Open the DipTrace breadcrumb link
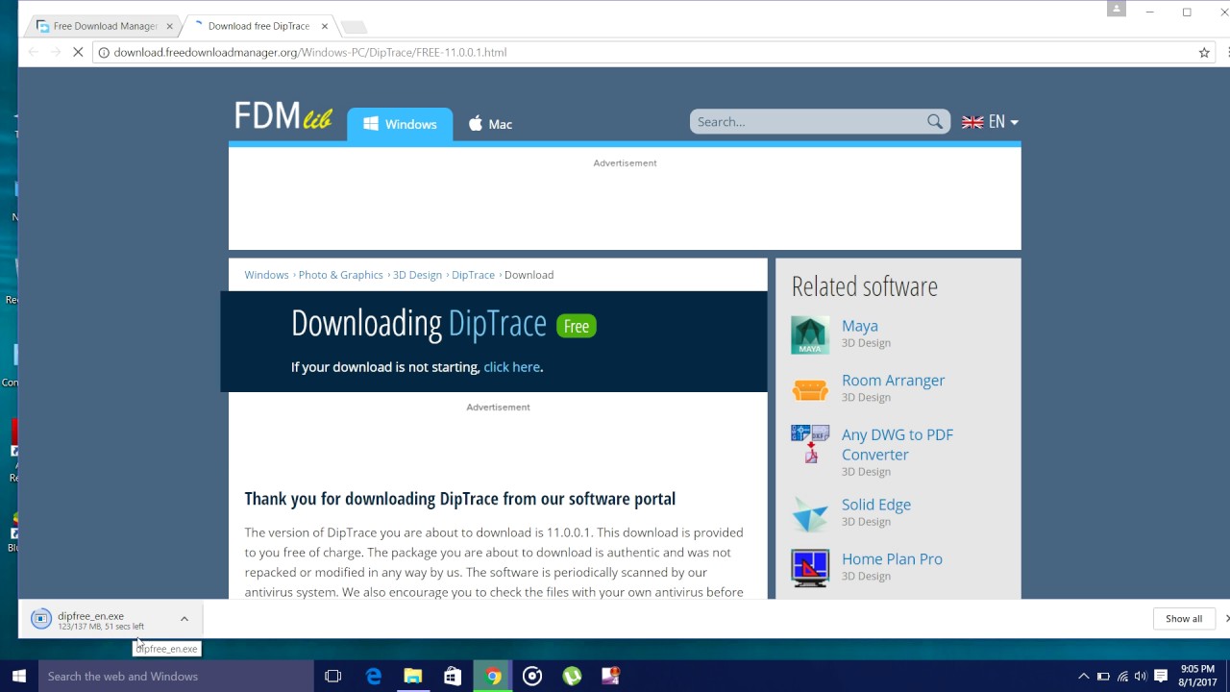Screen dimensions: 1230x692 point(473,275)
